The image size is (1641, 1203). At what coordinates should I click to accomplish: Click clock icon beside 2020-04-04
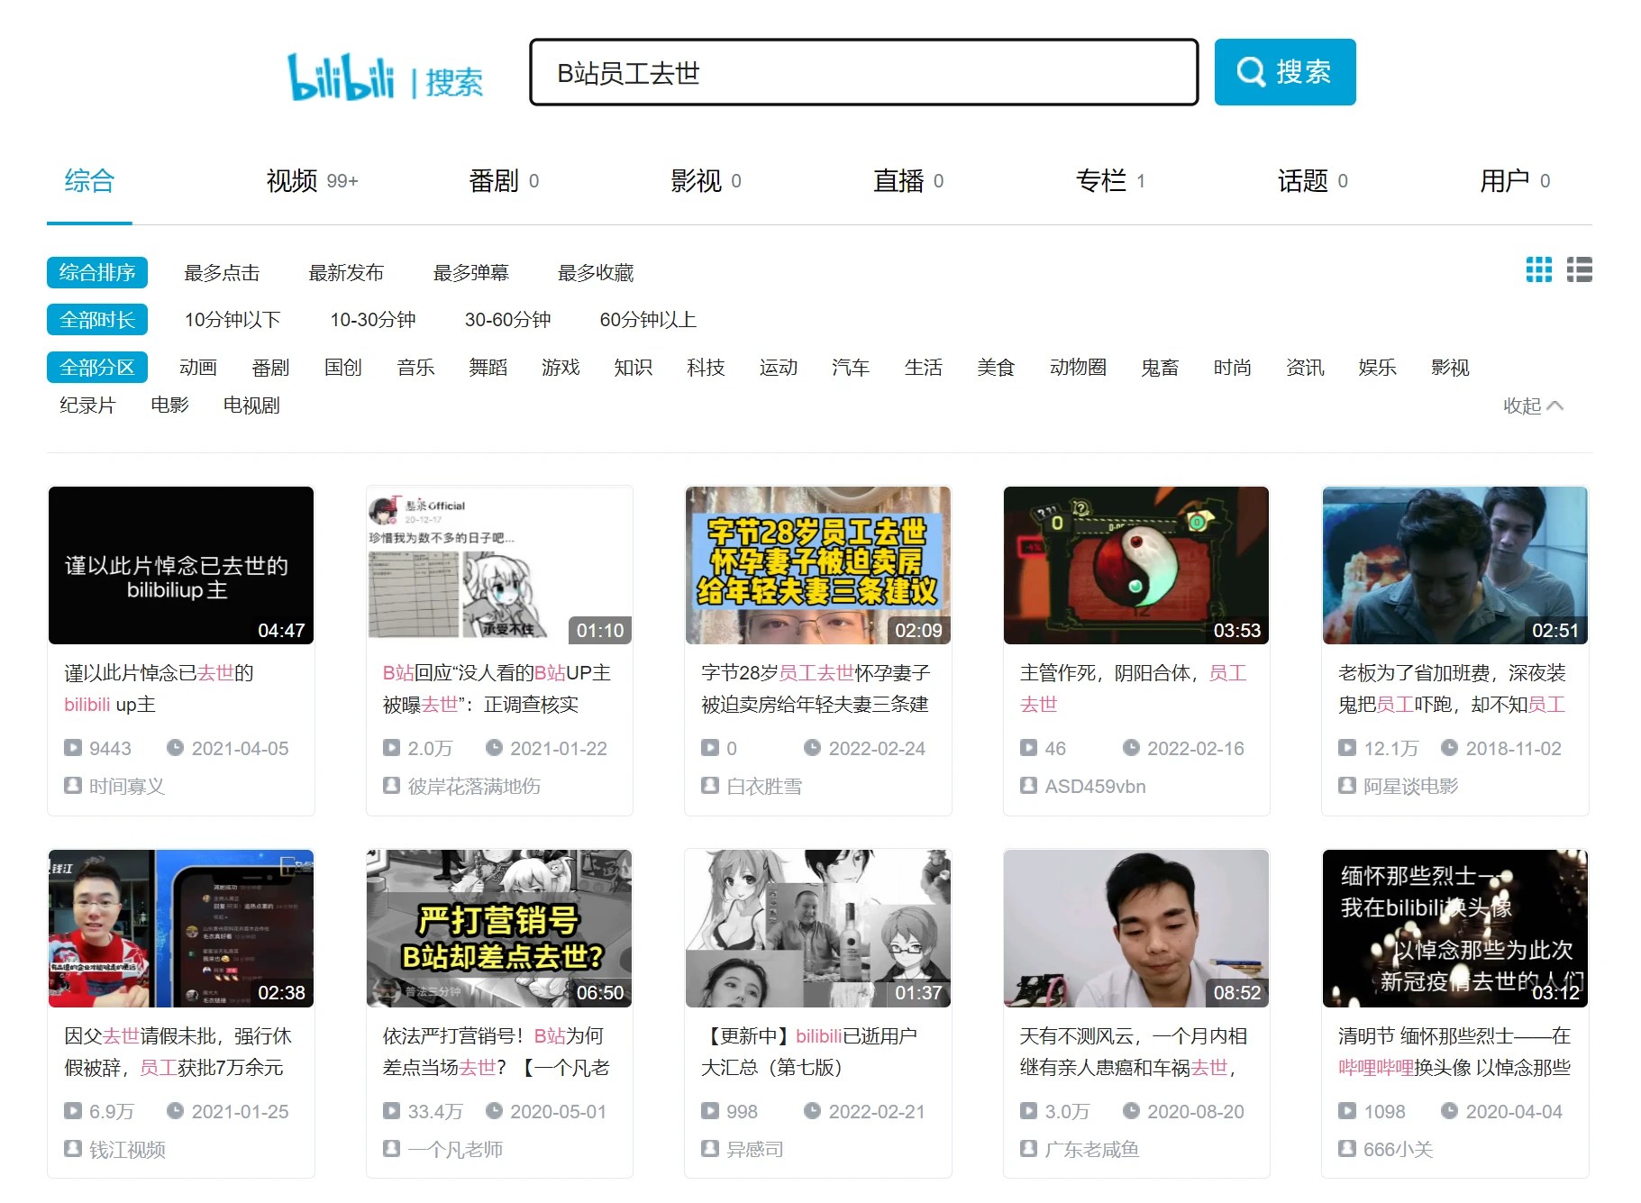(x=1450, y=1110)
